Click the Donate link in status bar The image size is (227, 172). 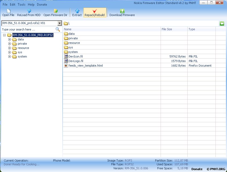click(x=197, y=169)
